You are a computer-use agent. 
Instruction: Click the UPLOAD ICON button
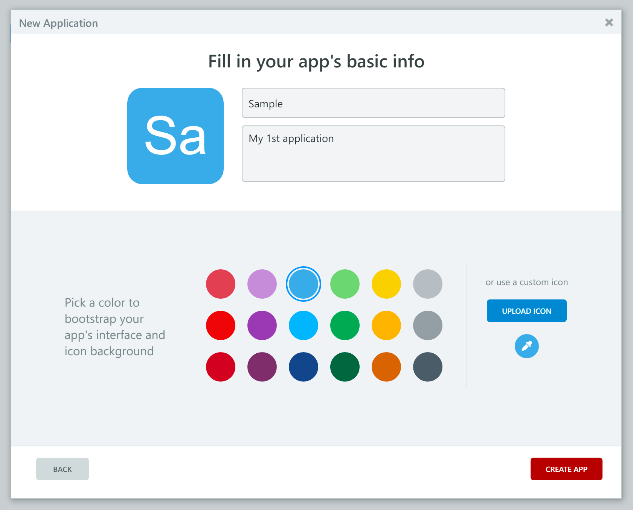pos(526,311)
